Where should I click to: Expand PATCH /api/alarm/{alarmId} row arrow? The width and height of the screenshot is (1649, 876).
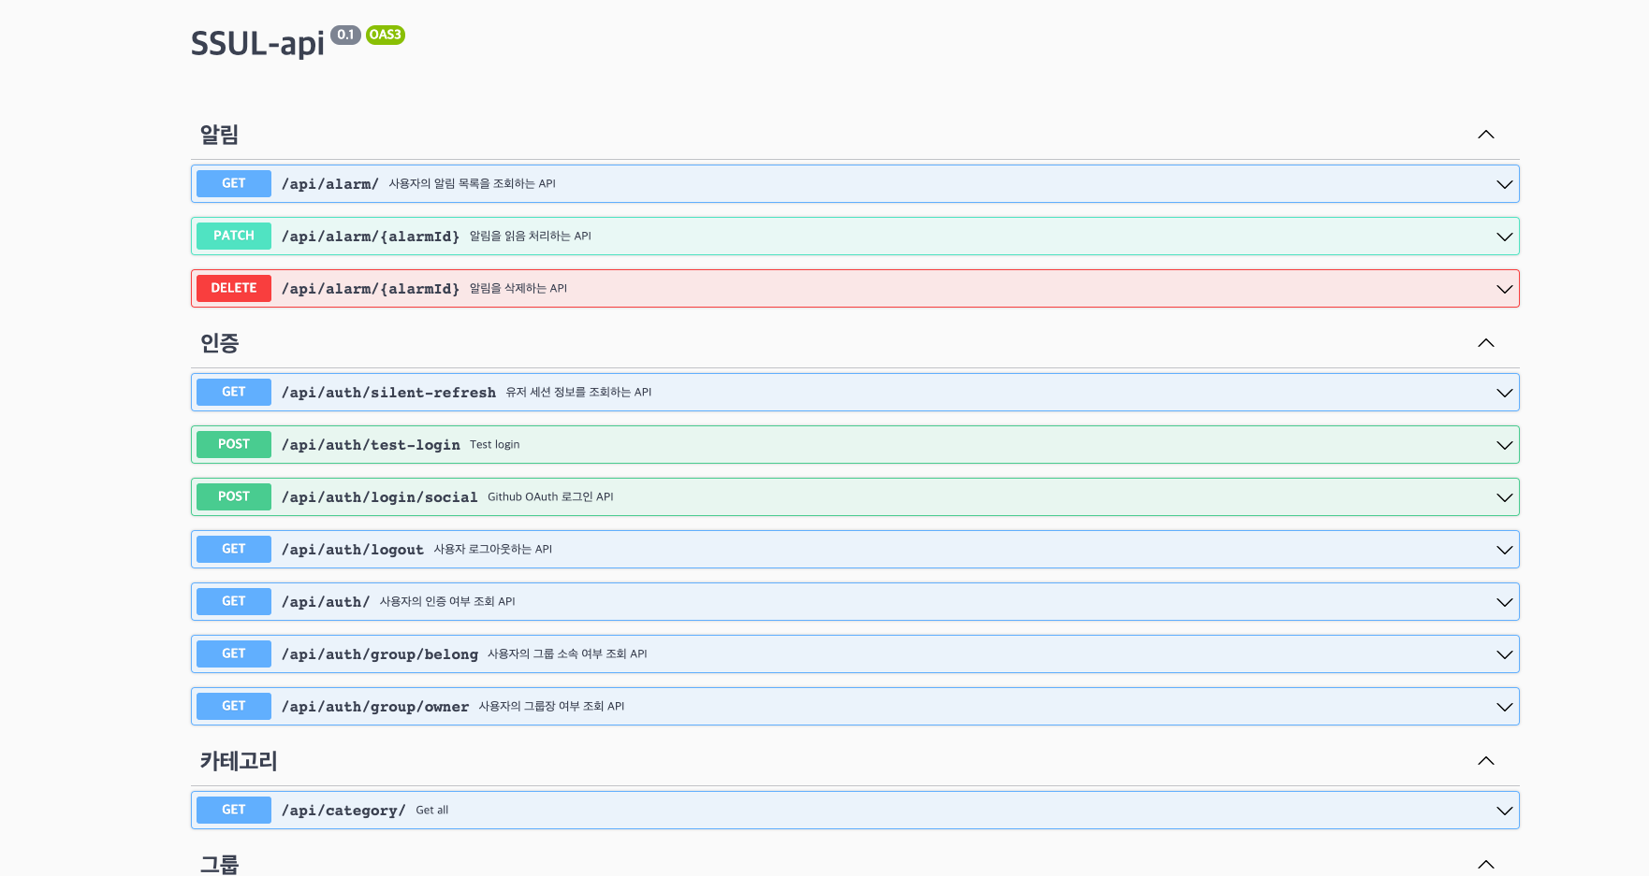tap(1504, 237)
